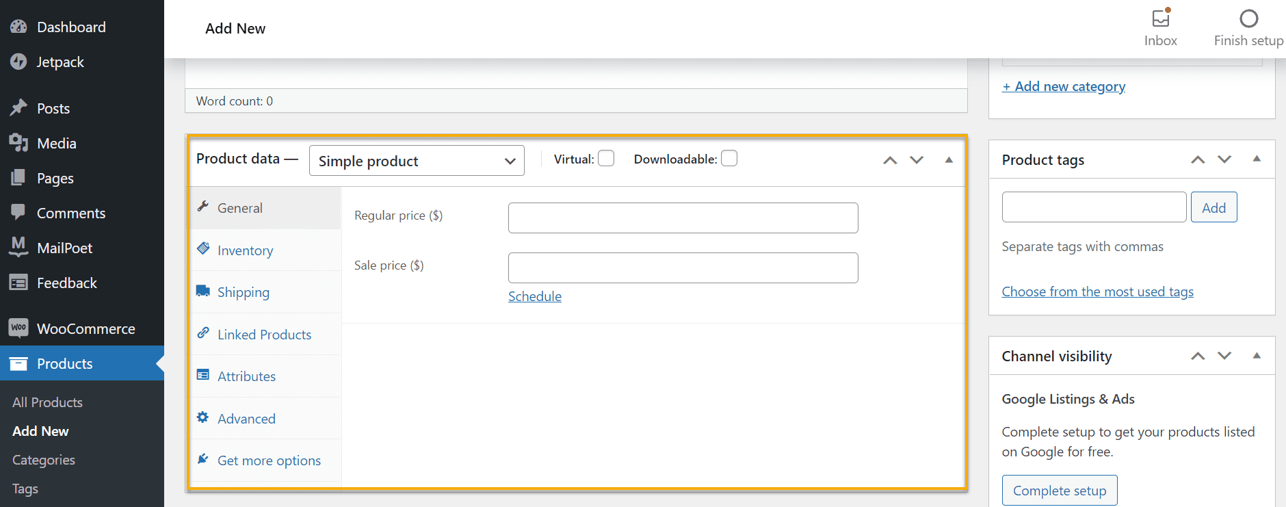This screenshot has height=507, width=1286.
Task: Click the WooCommerce woo icon
Action: tap(18, 328)
